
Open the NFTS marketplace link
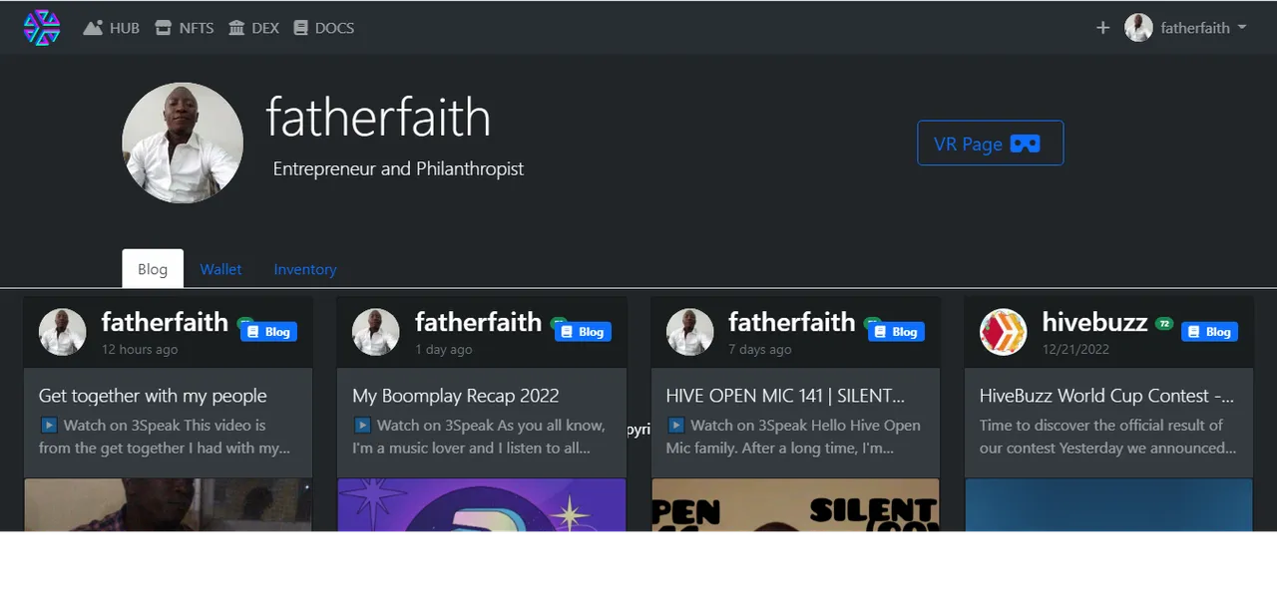coord(185,28)
